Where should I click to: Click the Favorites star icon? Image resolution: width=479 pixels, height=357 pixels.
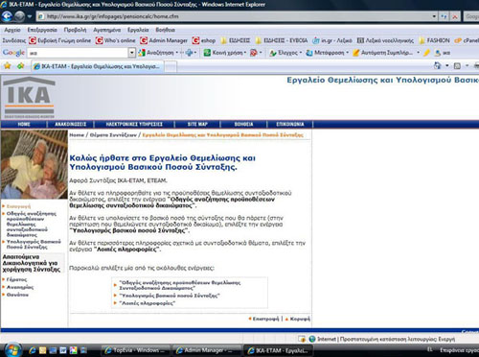pyautogui.click(x=7, y=66)
